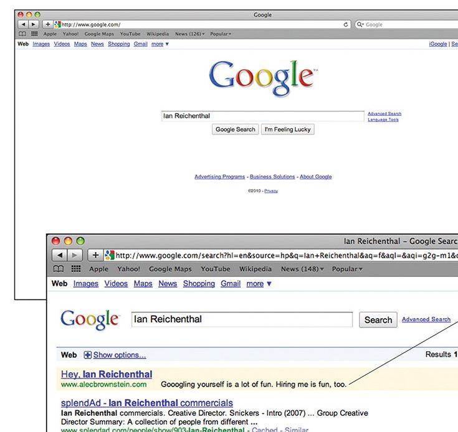Click the address bar URL in the search results window
Viewport: 458px width, 432px height.
pyautogui.click(x=286, y=255)
